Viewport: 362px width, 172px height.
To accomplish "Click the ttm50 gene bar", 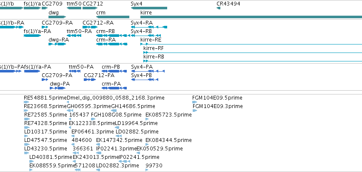I will (74, 8).
